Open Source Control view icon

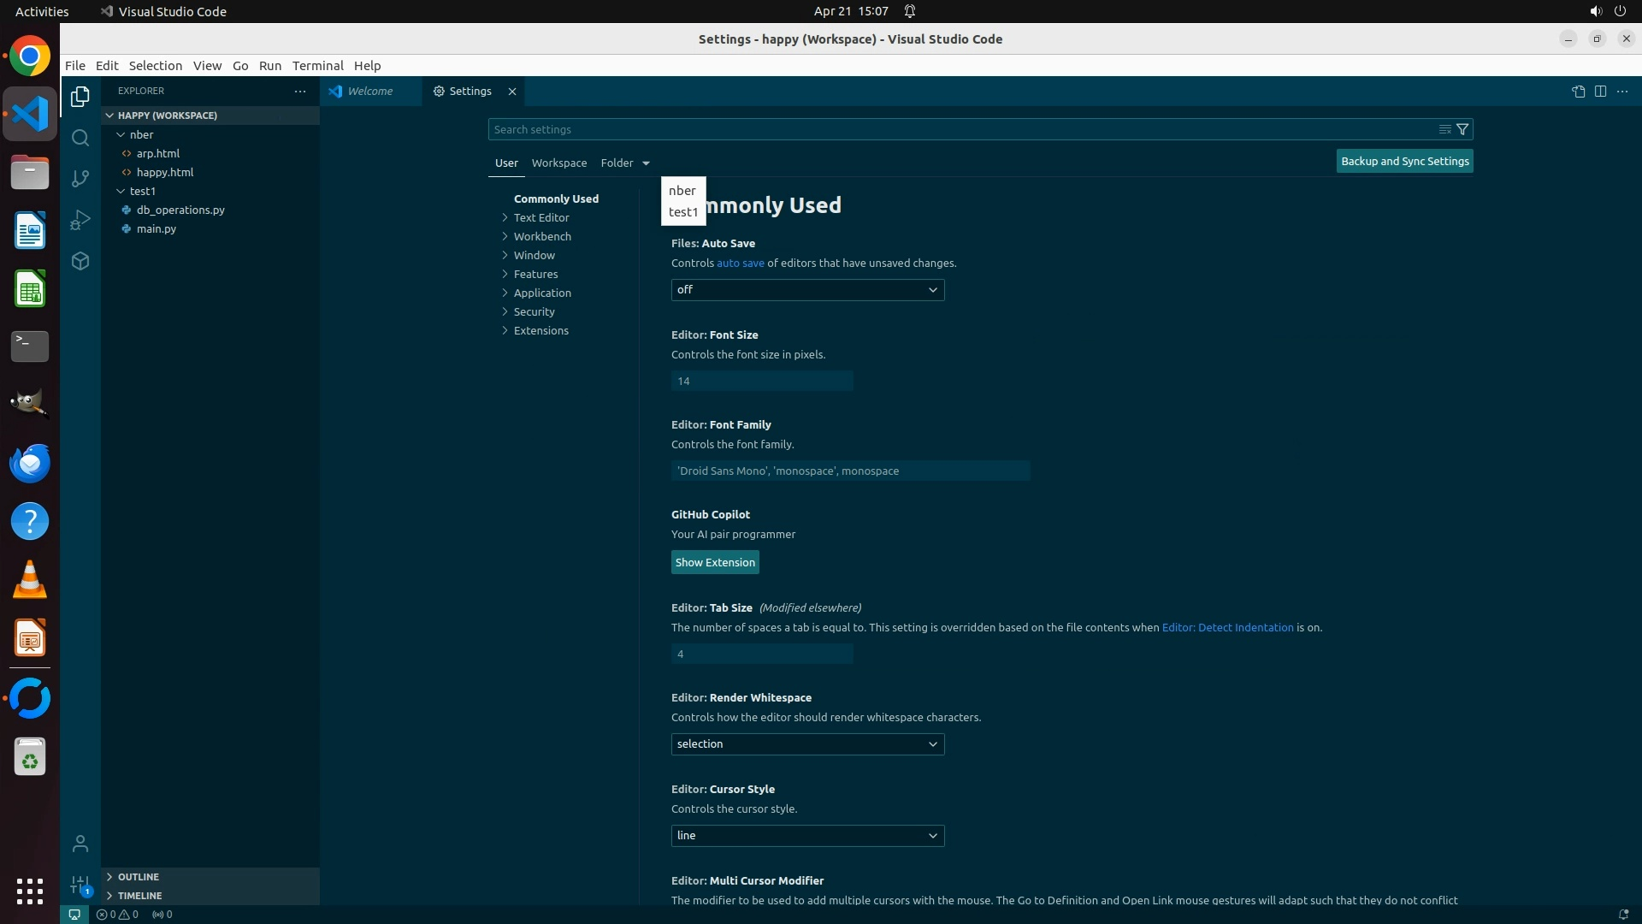point(80,178)
